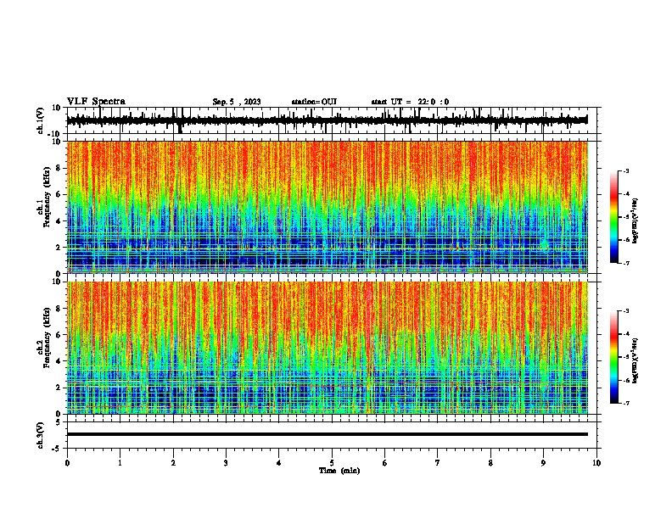Click the "6" kHz tick on ch.2 frequency axis
The image size is (672, 519).
tap(59, 334)
